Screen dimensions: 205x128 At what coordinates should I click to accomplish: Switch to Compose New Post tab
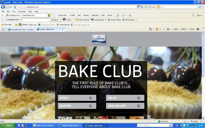pyautogui.click(x=22, y=30)
